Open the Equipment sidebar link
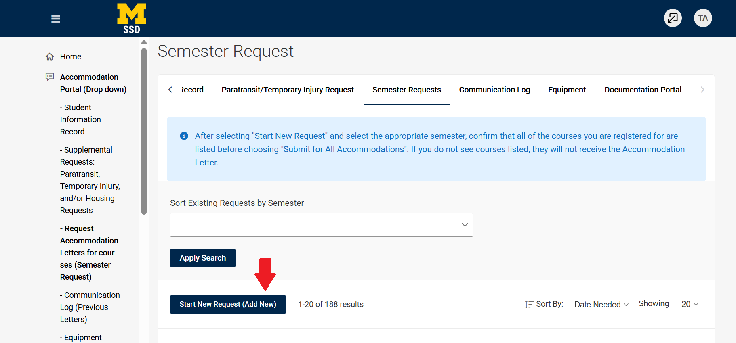This screenshot has width=736, height=343. click(x=81, y=337)
